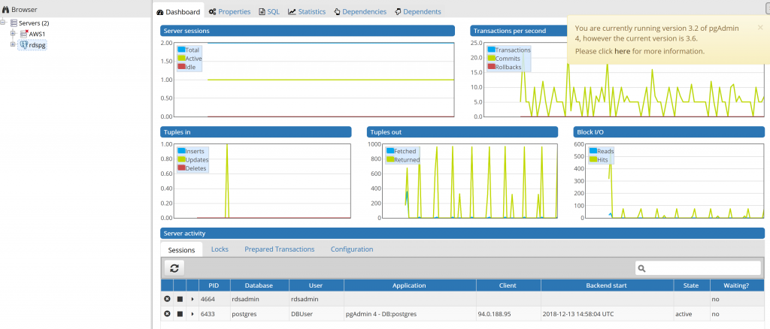
Task: Click the 'here' link in the notification
Action: [622, 51]
